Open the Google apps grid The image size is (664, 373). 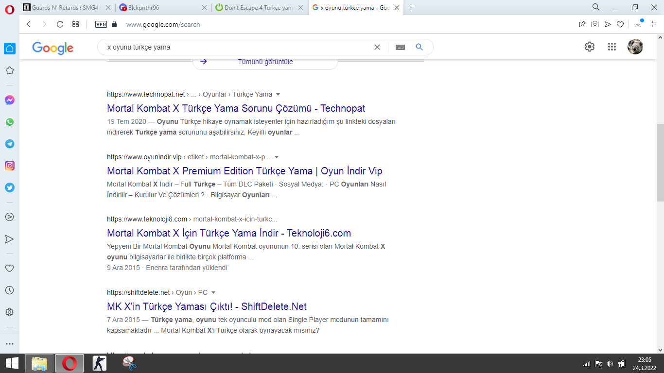pyautogui.click(x=612, y=47)
